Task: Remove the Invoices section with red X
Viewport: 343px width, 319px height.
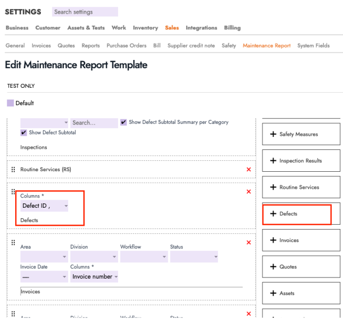Action: pos(249,242)
